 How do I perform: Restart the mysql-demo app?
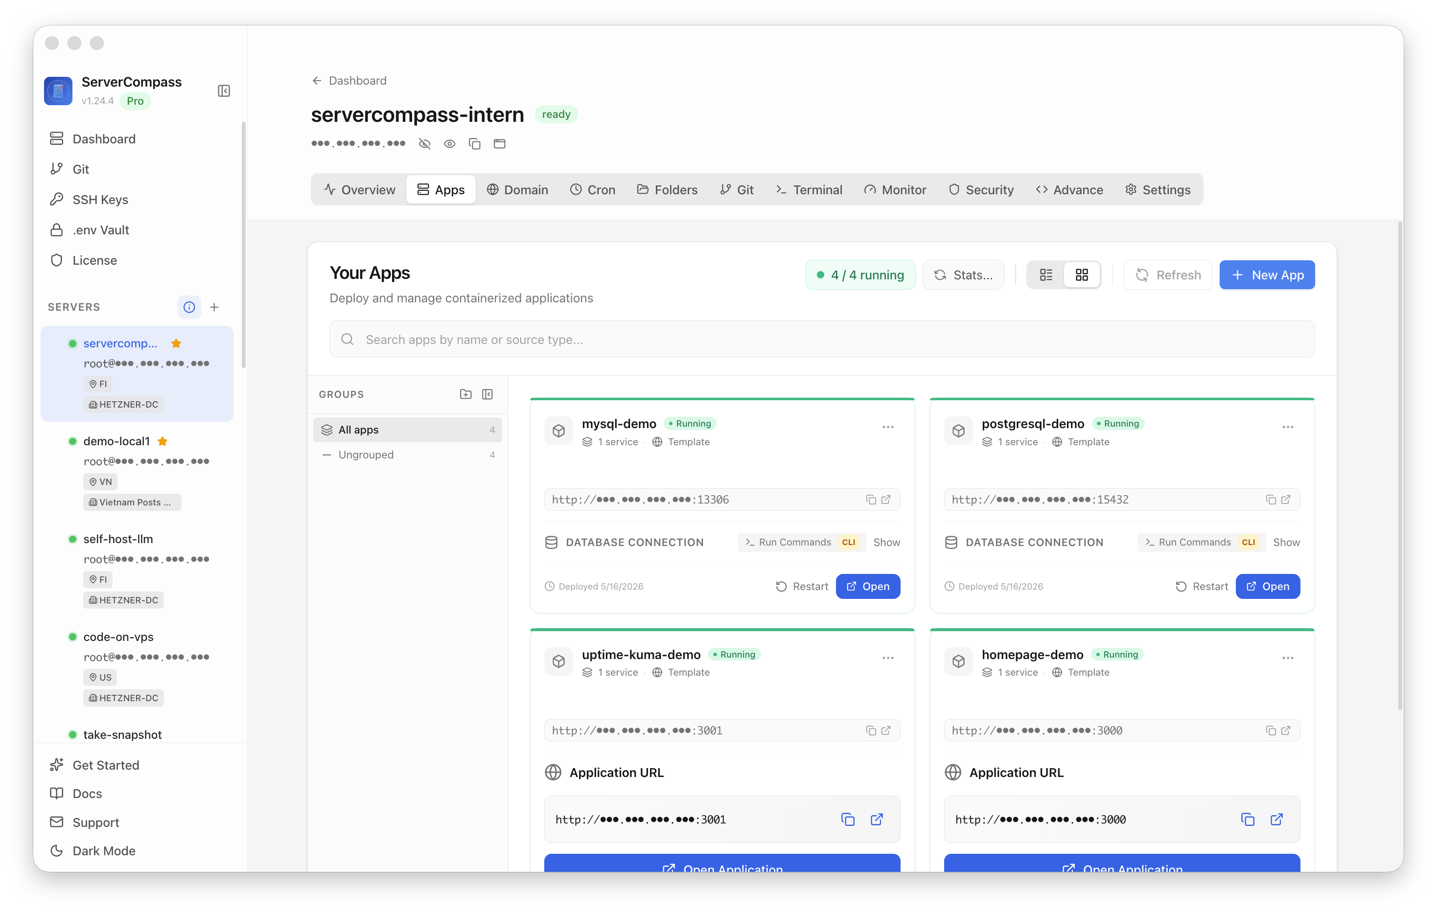coord(801,587)
